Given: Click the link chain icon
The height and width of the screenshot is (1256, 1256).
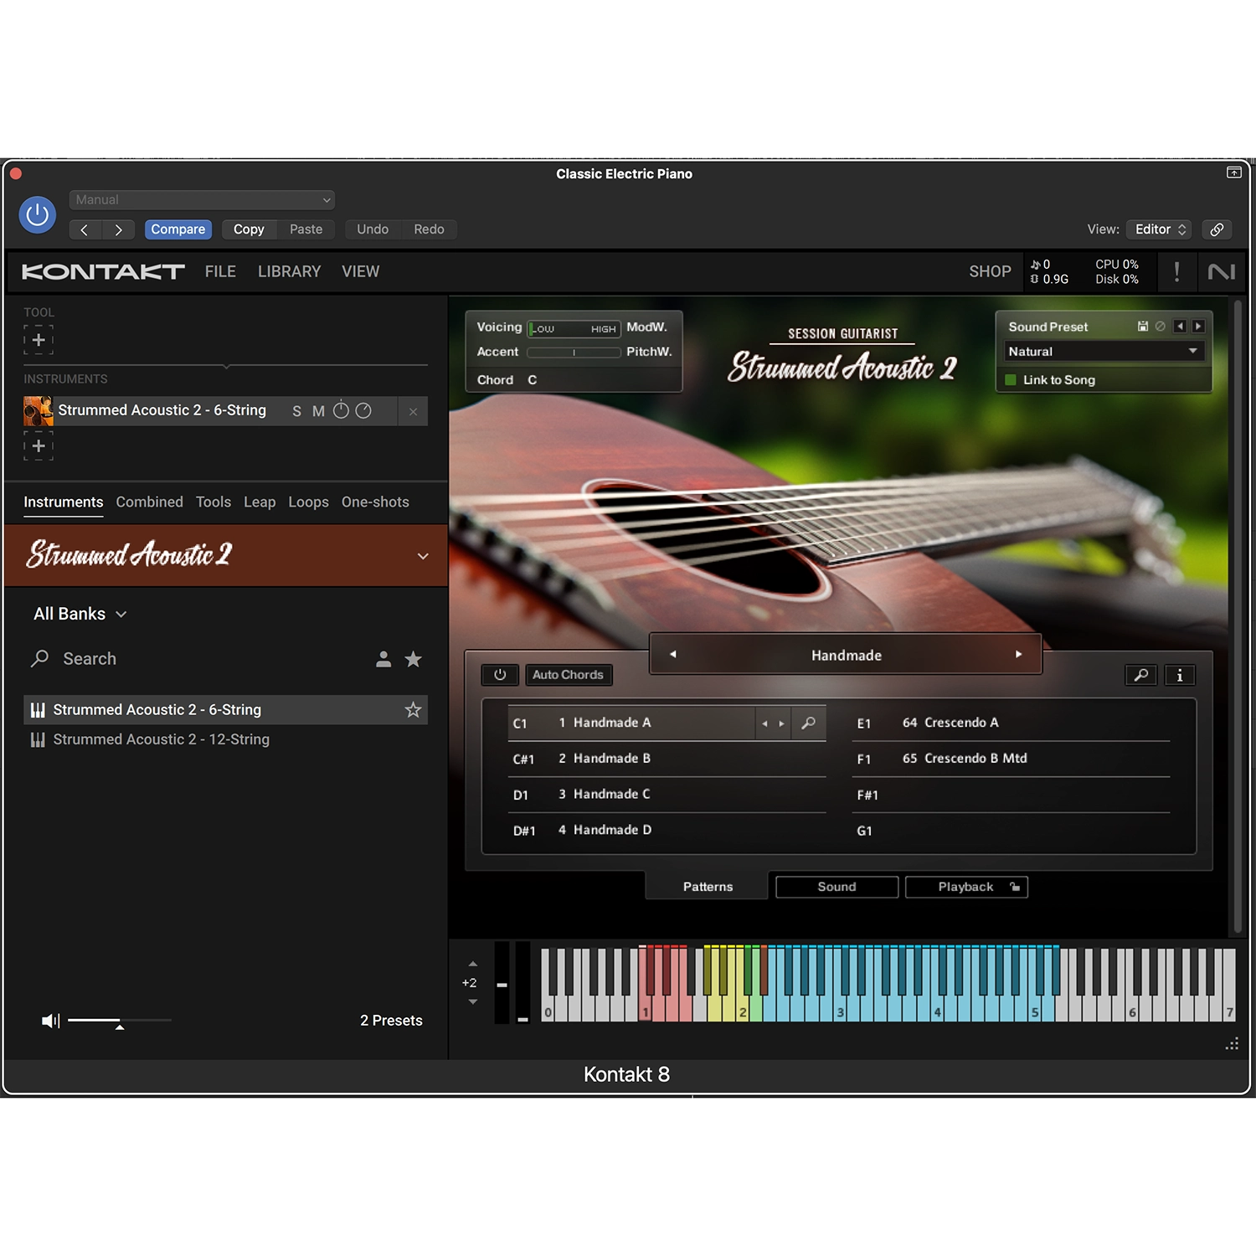Looking at the screenshot, I should tap(1217, 229).
